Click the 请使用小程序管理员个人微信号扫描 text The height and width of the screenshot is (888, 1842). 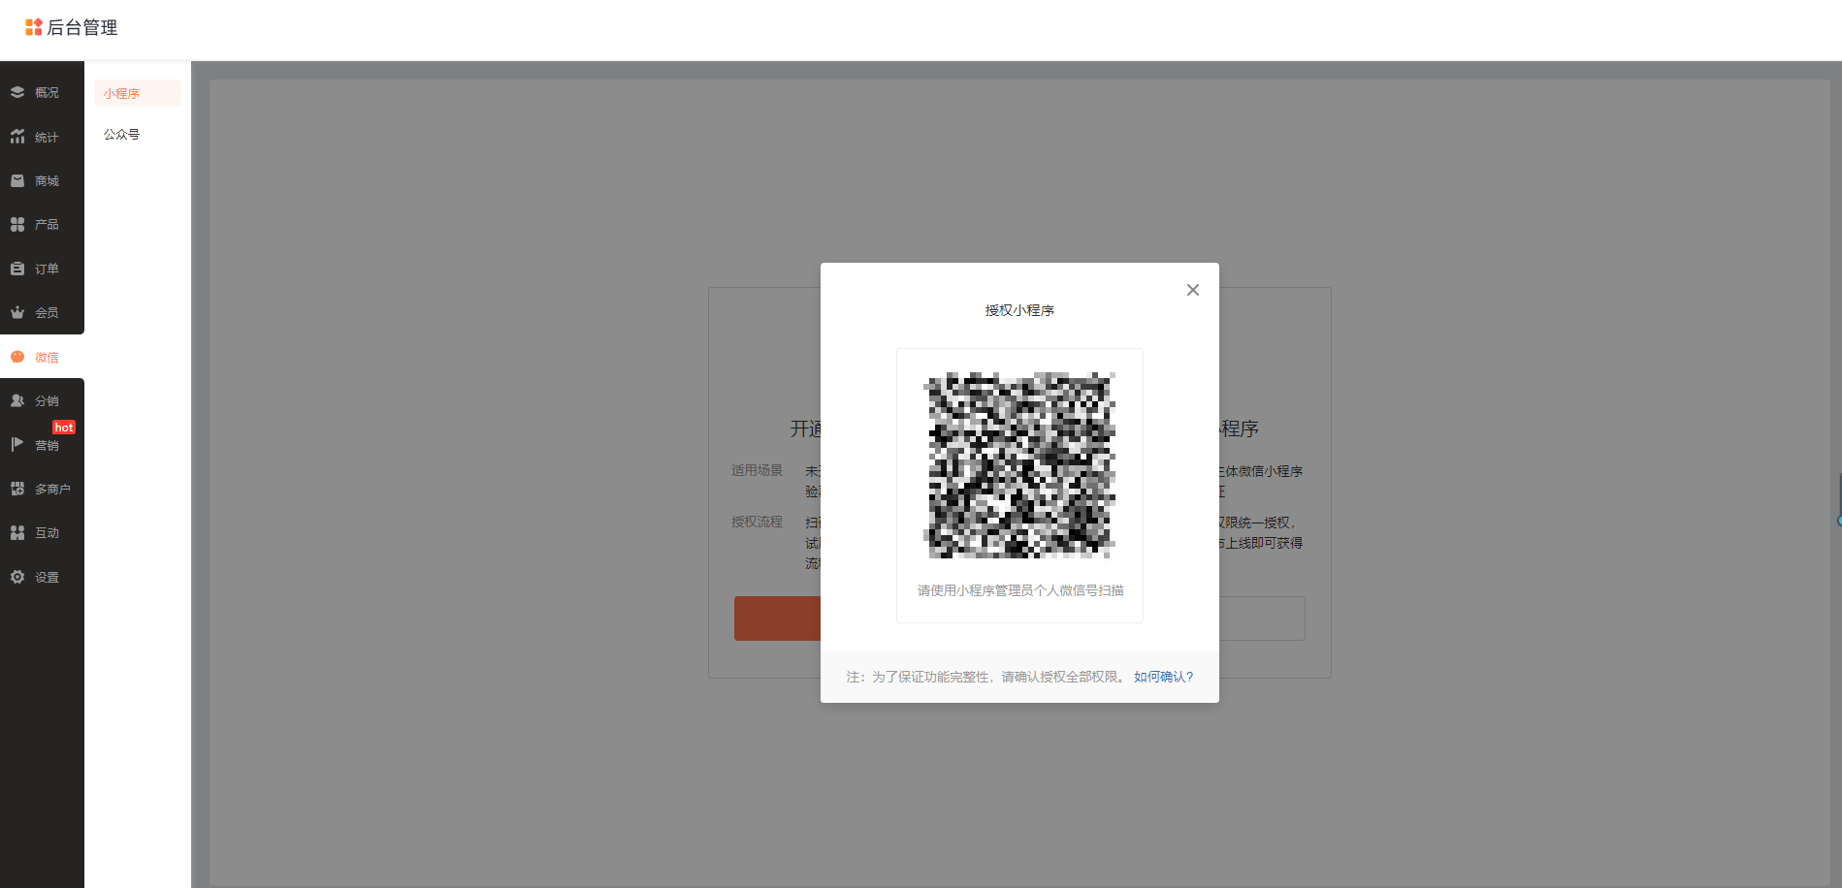(1020, 590)
